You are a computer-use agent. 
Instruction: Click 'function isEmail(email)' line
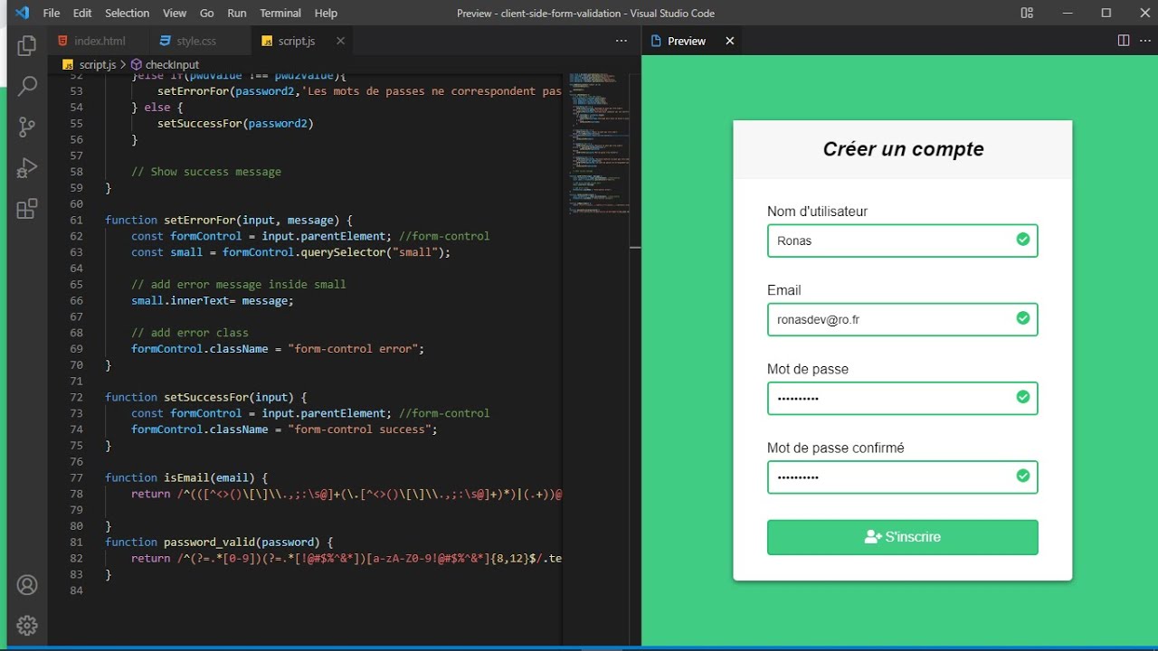[186, 477]
